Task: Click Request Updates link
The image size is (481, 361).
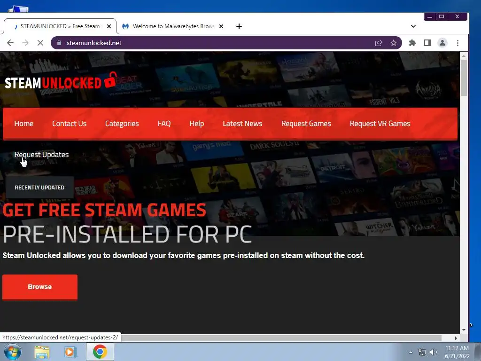Action: click(x=41, y=155)
